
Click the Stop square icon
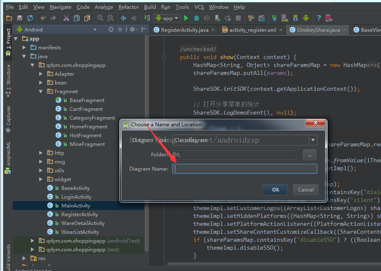click(238, 18)
